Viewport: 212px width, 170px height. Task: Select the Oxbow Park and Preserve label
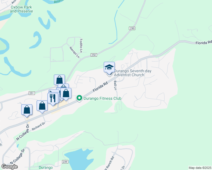(x=21, y=9)
